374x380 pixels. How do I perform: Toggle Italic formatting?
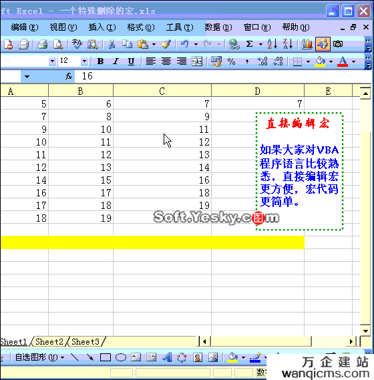(x=116, y=61)
